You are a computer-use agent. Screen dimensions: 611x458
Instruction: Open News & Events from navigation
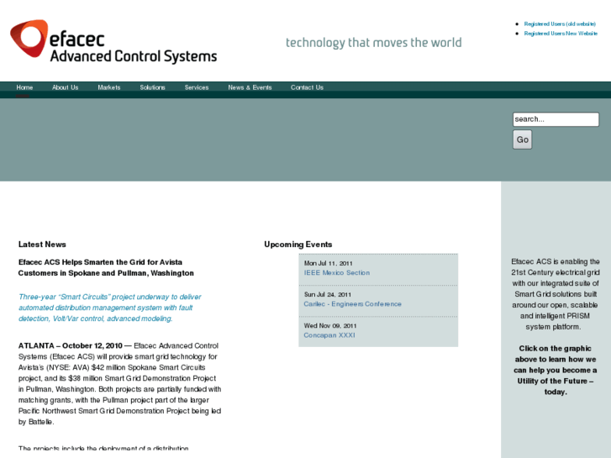point(250,87)
